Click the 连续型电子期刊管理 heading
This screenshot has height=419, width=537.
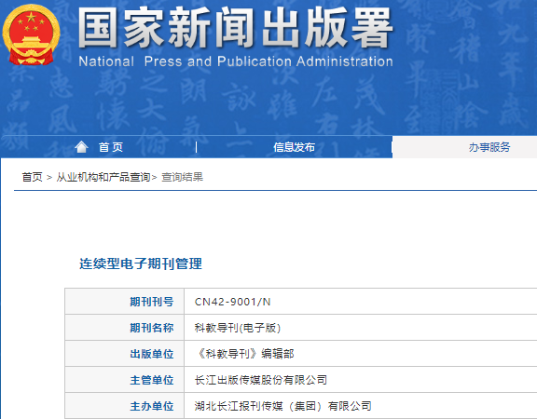pyautogui.click(x=141, y=264)
